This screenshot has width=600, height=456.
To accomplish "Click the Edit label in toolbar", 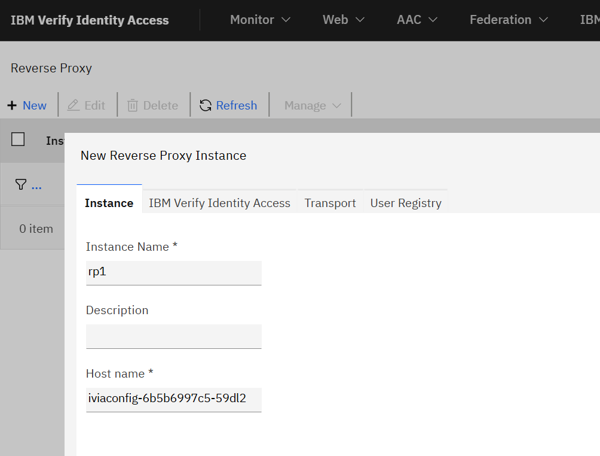I will click(94, 105).
